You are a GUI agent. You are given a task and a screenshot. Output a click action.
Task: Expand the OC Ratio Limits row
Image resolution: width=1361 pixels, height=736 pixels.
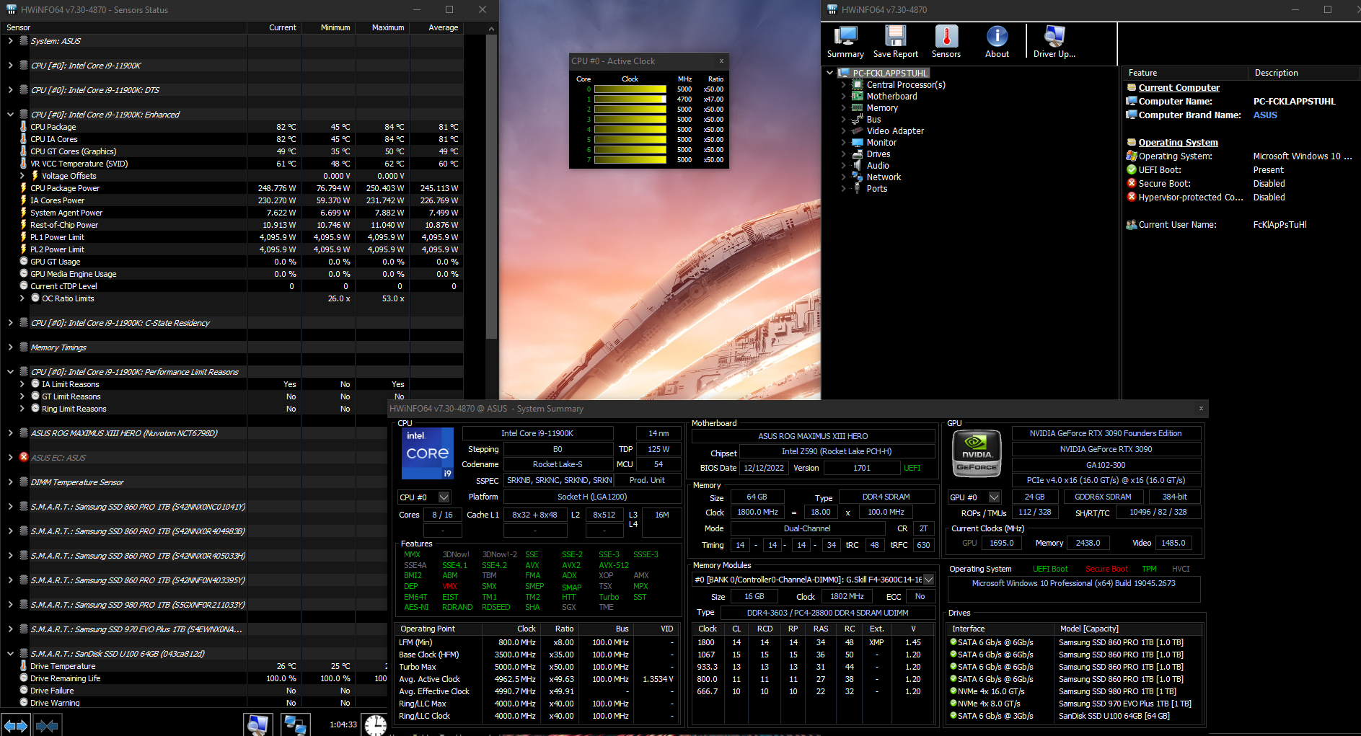(22, 298)
